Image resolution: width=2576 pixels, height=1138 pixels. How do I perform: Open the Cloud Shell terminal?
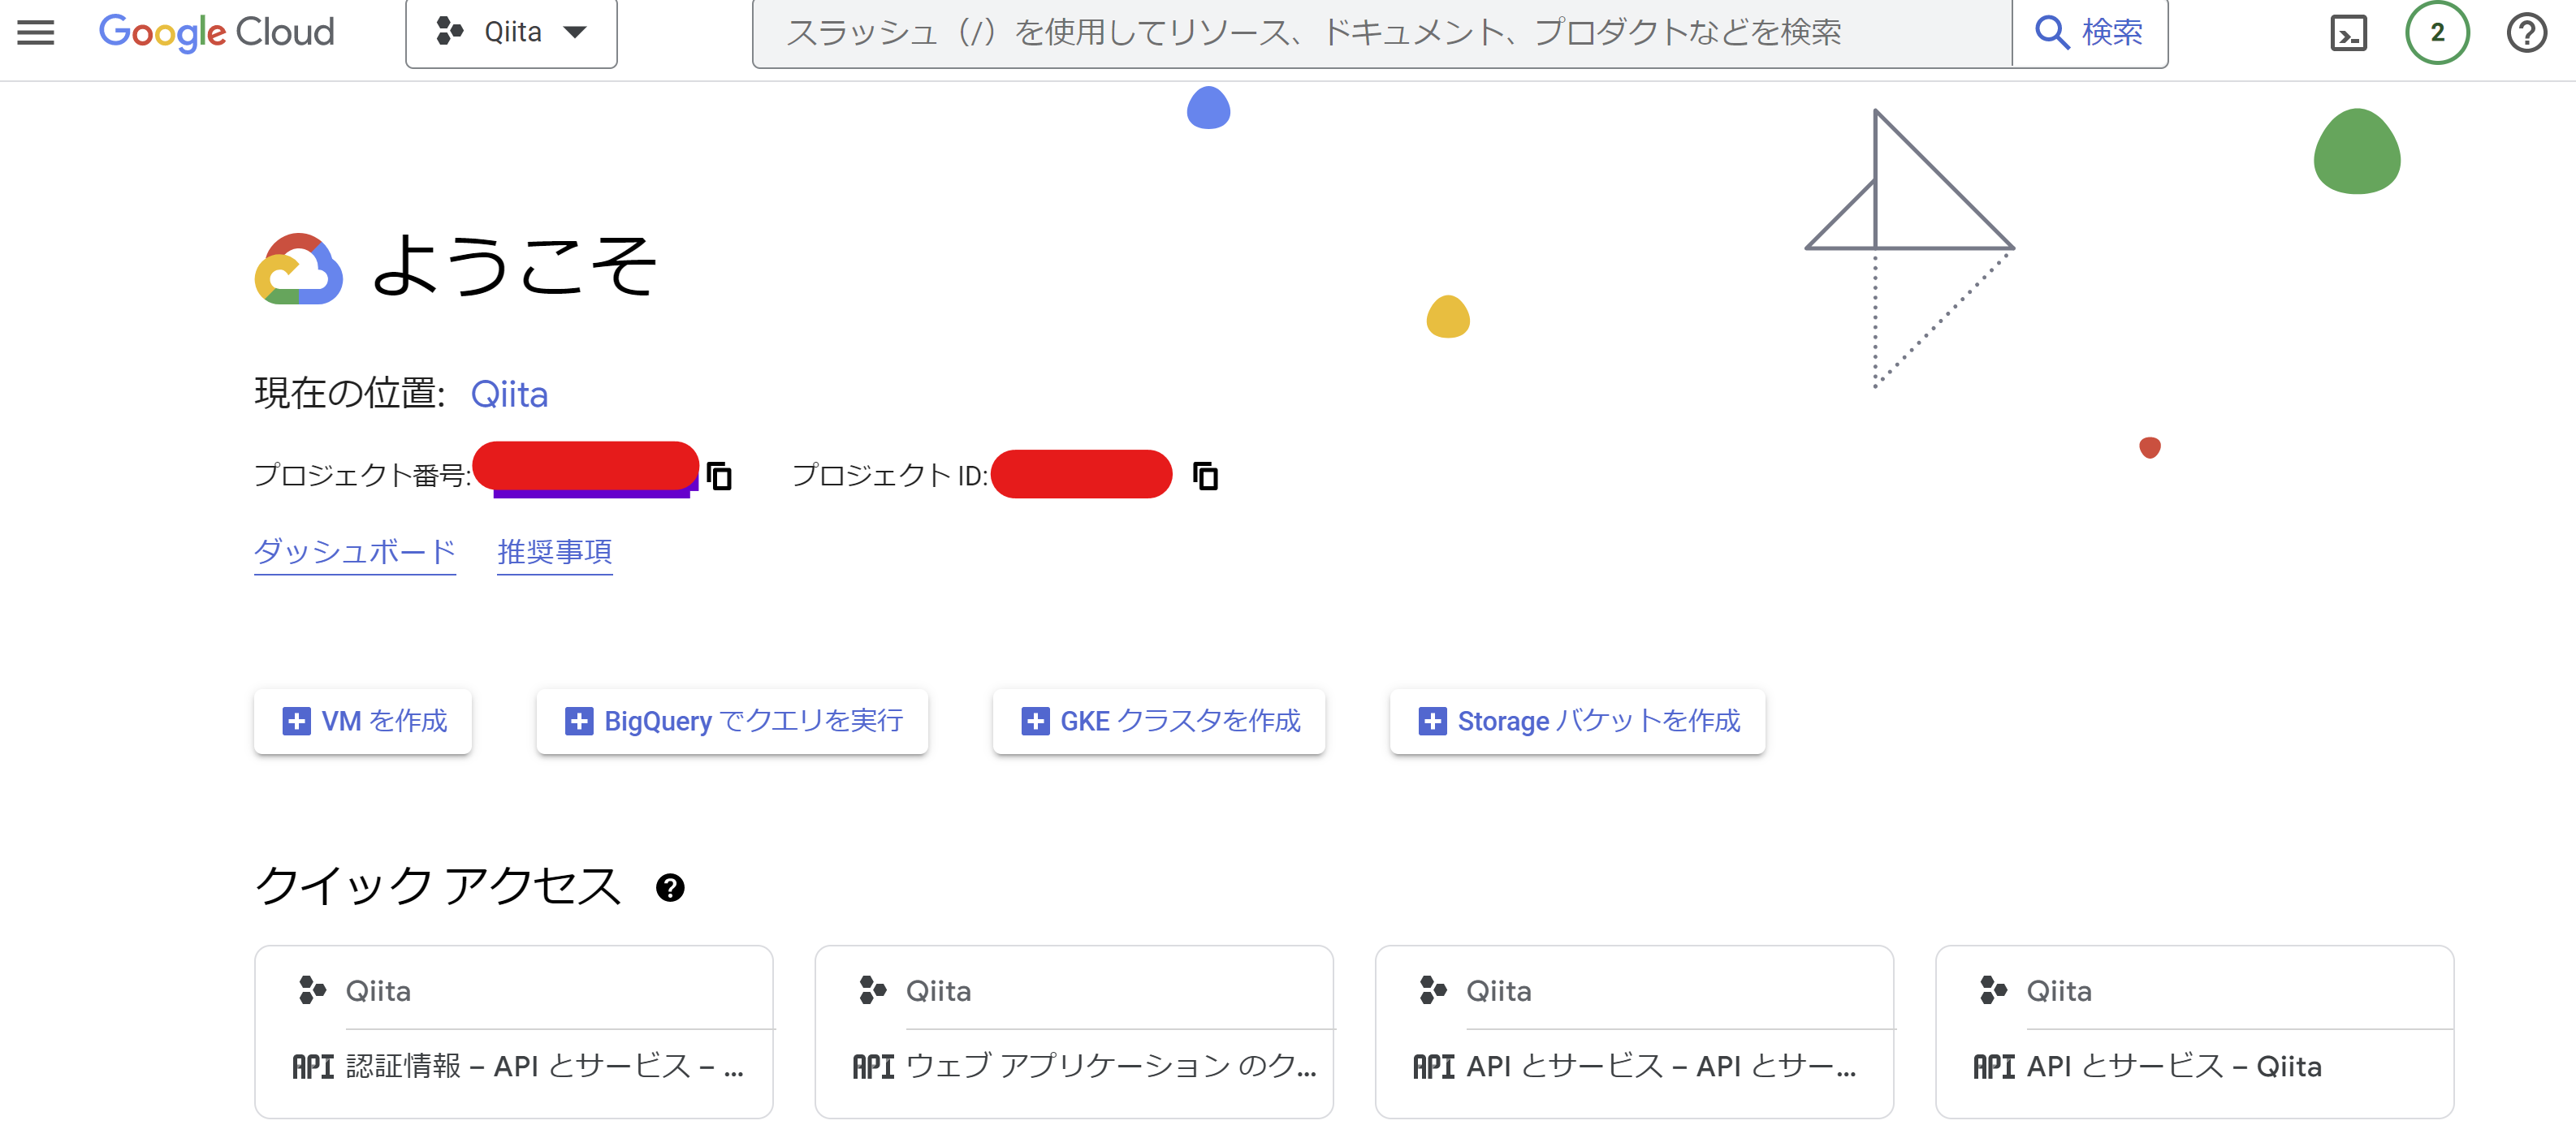tap(2349, 32)
